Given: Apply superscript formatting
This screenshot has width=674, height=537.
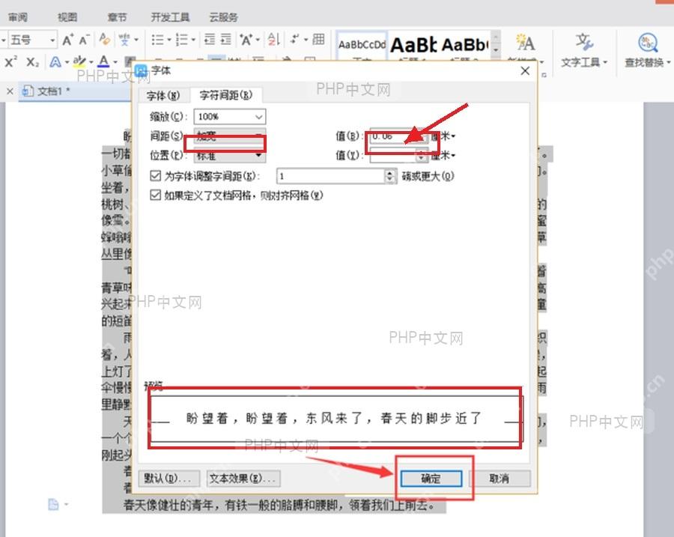Looking at the screenshot, I should point(10,62).
